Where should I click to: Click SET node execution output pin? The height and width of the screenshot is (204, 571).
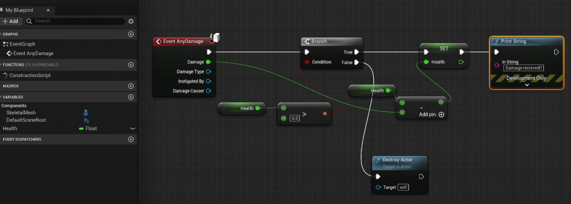click(x=462, y=52)
